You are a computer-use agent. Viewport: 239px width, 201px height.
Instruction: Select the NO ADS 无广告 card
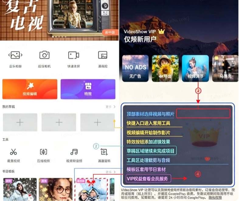point(135,68)
